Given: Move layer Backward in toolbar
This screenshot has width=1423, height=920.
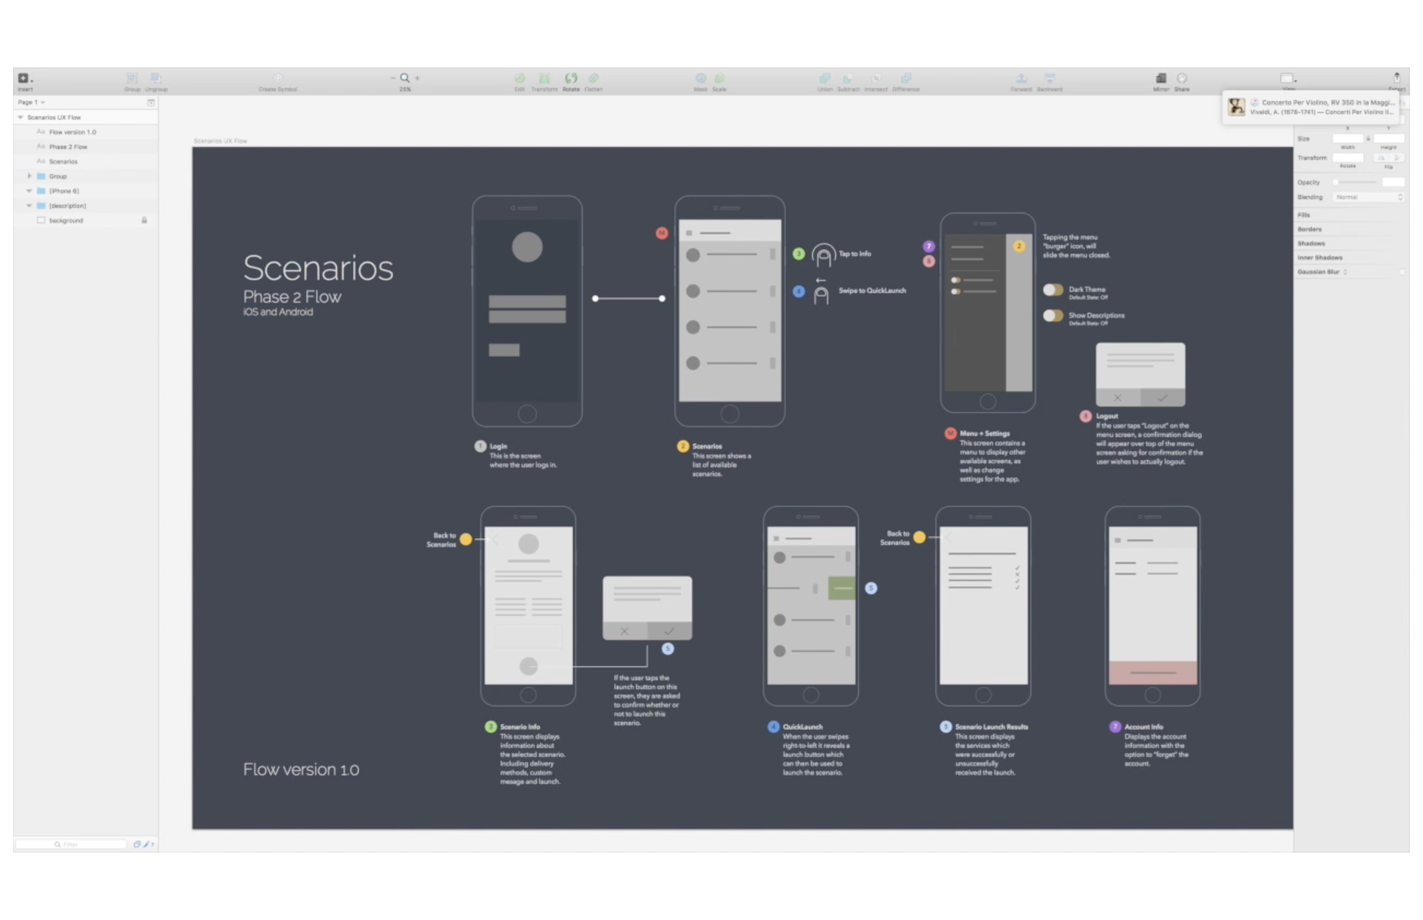Looking at the screenshot, I should click(1049, 78).
